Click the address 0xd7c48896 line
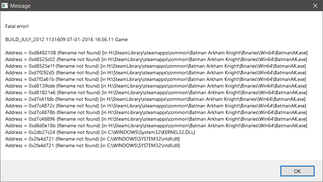 [156, 119]
